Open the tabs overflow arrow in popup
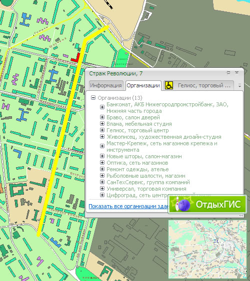 point(239,86)
